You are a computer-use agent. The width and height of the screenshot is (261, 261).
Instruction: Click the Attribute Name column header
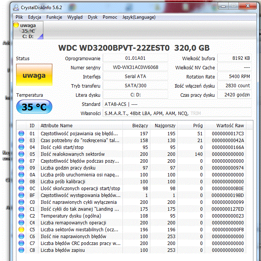point(81,125)
